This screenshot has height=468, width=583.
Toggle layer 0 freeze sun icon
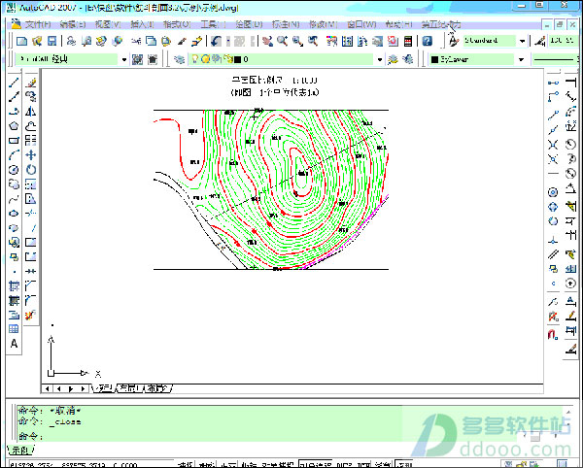[x=205, y=59]
